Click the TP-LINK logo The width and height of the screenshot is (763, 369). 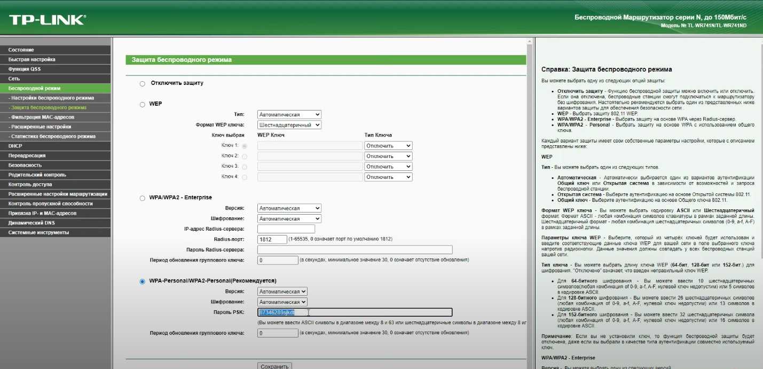[47, 20]
